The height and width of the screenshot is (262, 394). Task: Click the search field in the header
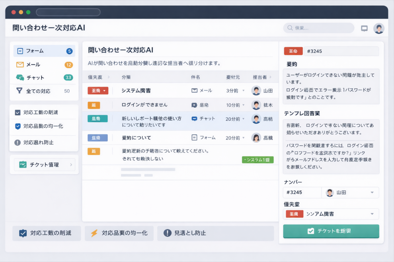(x=319, y=28)
